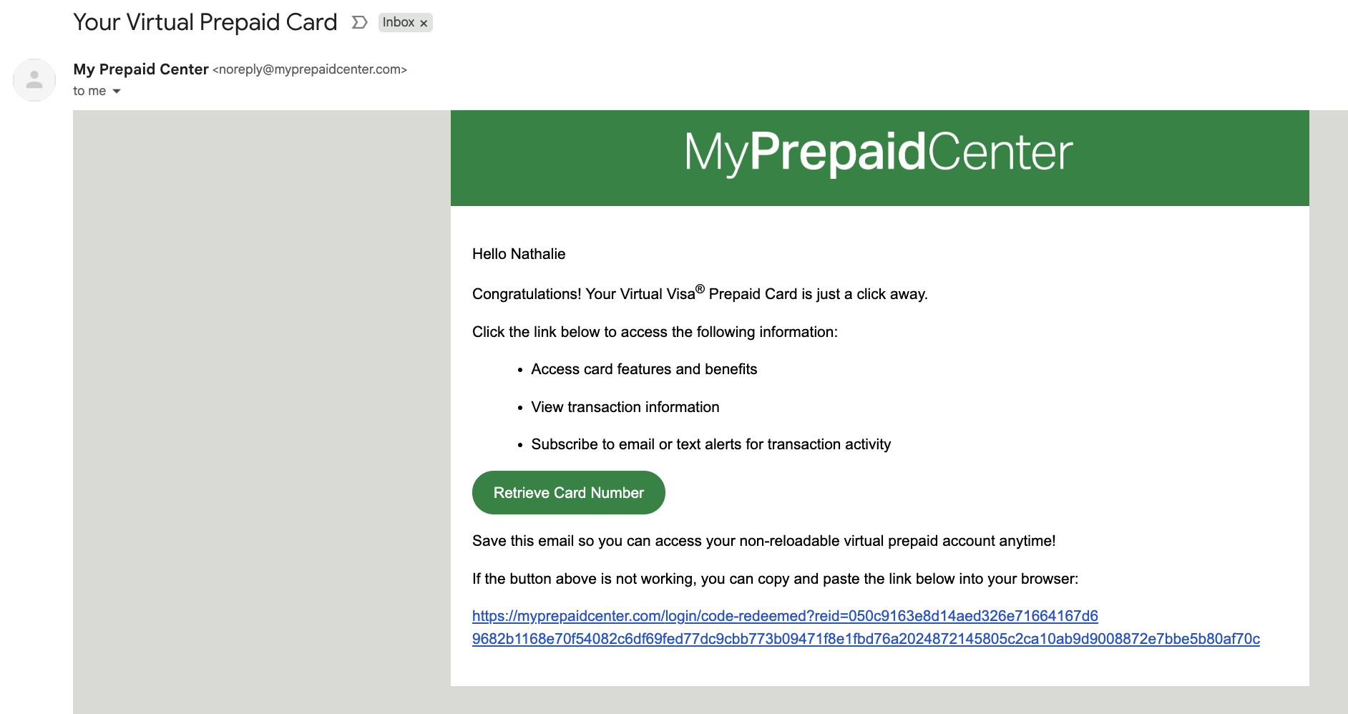Viewport: 1348px width, 714px height.
Task: Click the noreply@myprepaidcenter.com sender address
Action: click(x=310, y=70)
